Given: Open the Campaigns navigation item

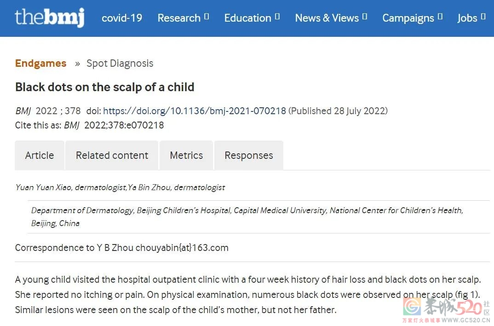Looking at the screenshot, I should pos(408,18).
